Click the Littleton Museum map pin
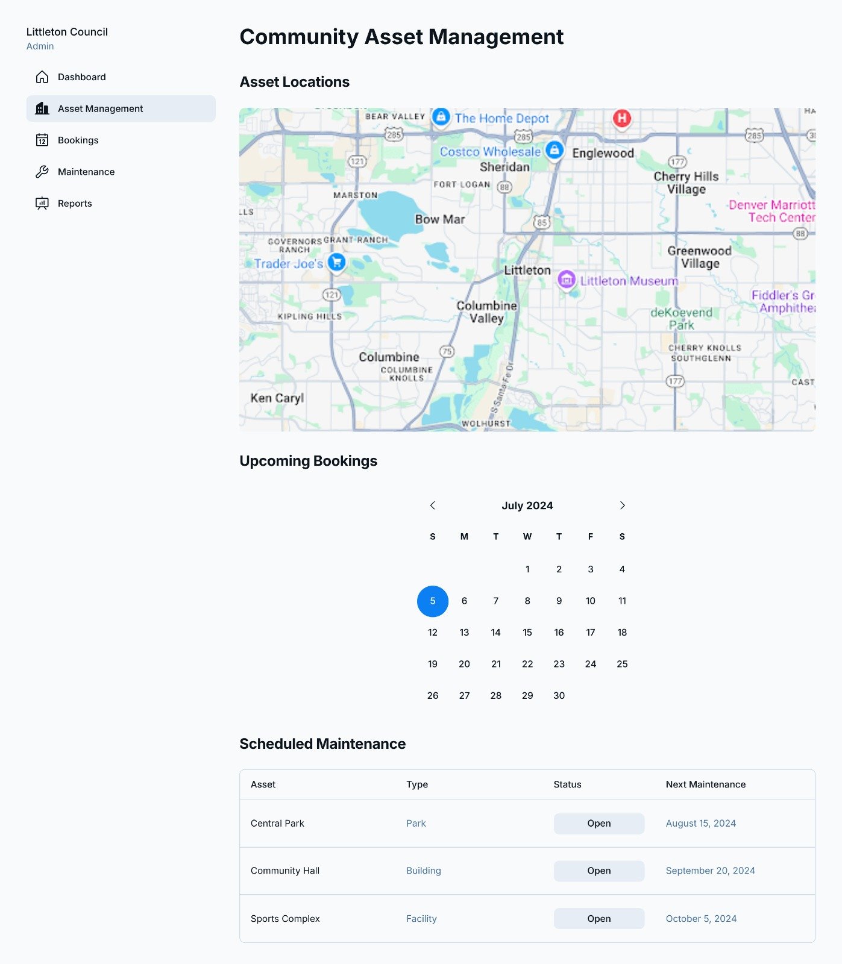Viewport: 842px width, 964px height. pos(566,280)
